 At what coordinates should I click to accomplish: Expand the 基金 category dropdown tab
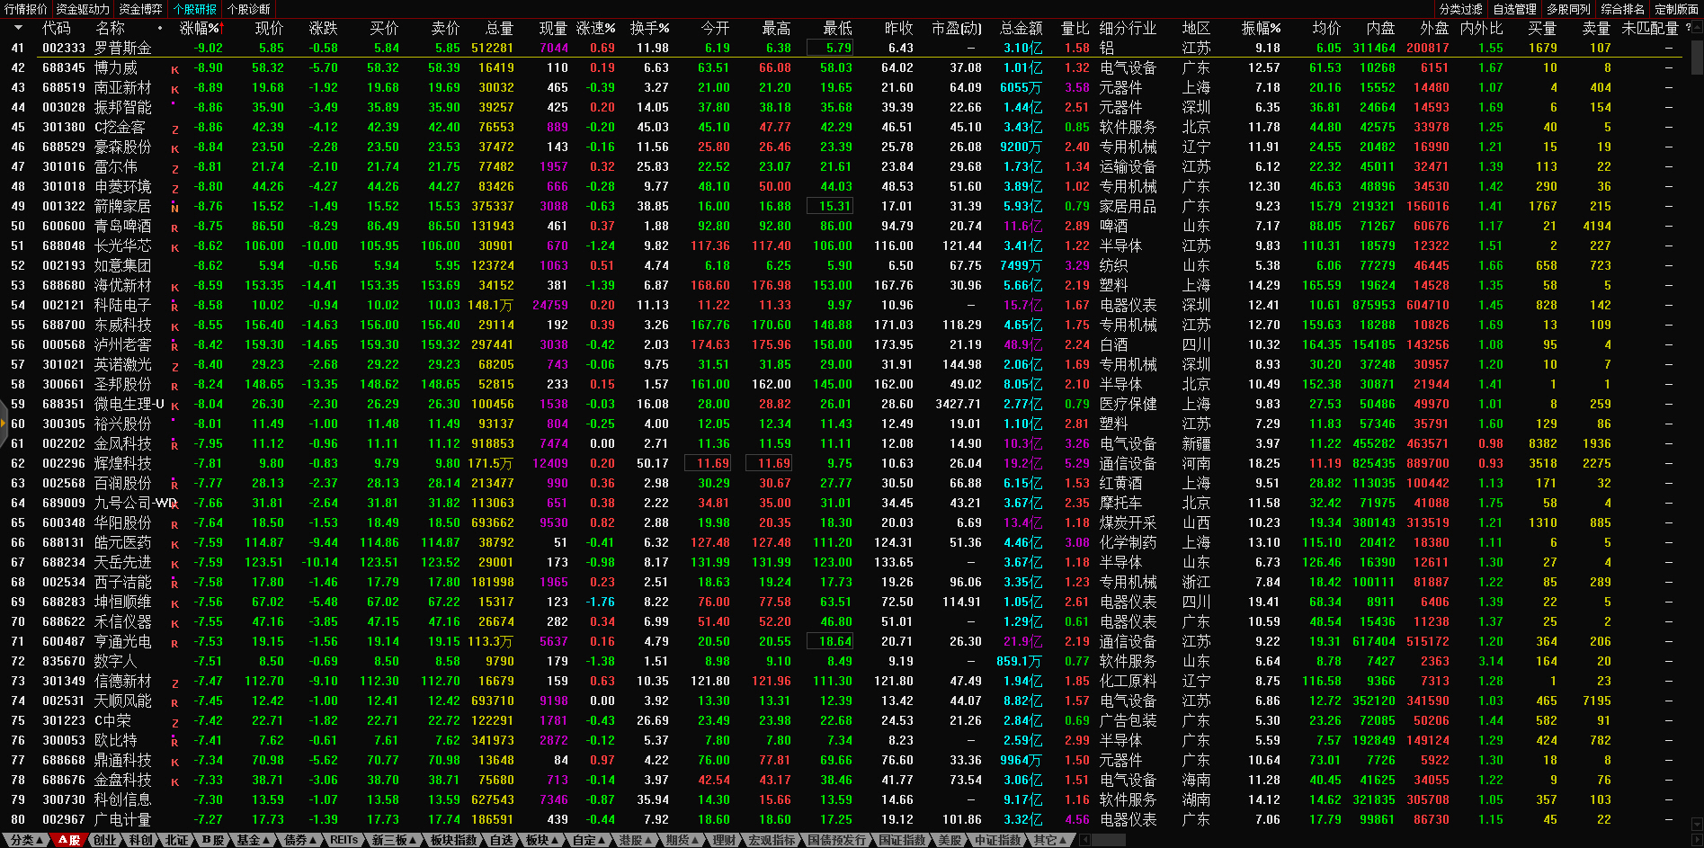253,840
